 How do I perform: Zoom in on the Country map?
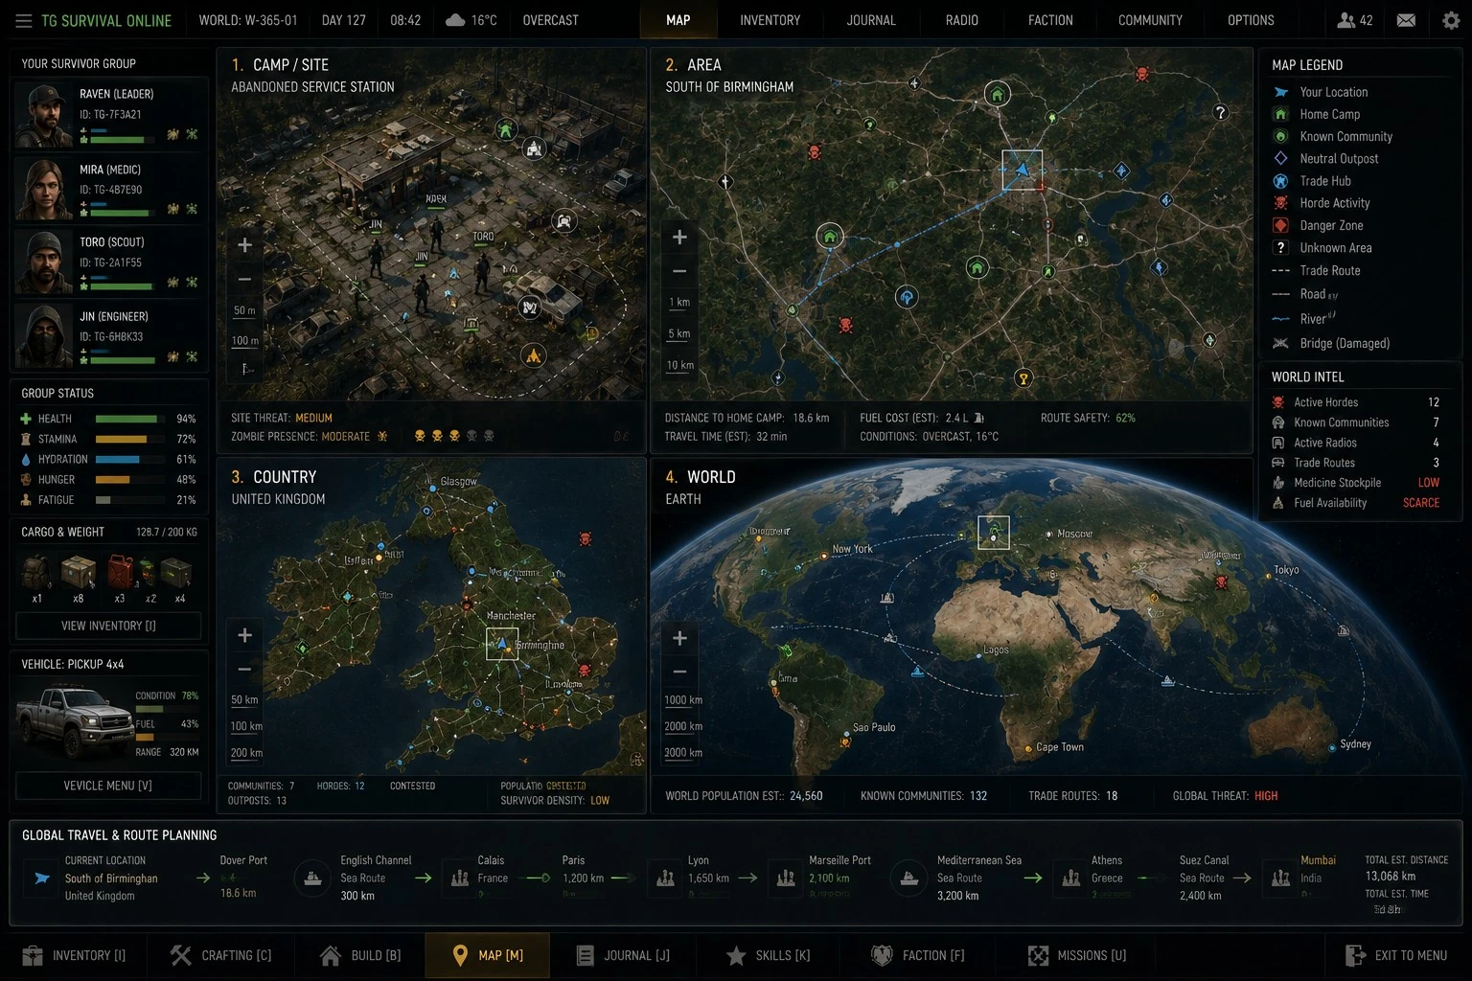pos(244,635)
